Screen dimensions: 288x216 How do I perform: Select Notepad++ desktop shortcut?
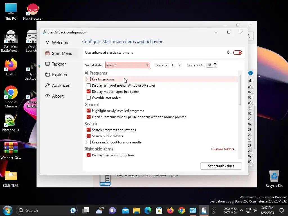11,123
